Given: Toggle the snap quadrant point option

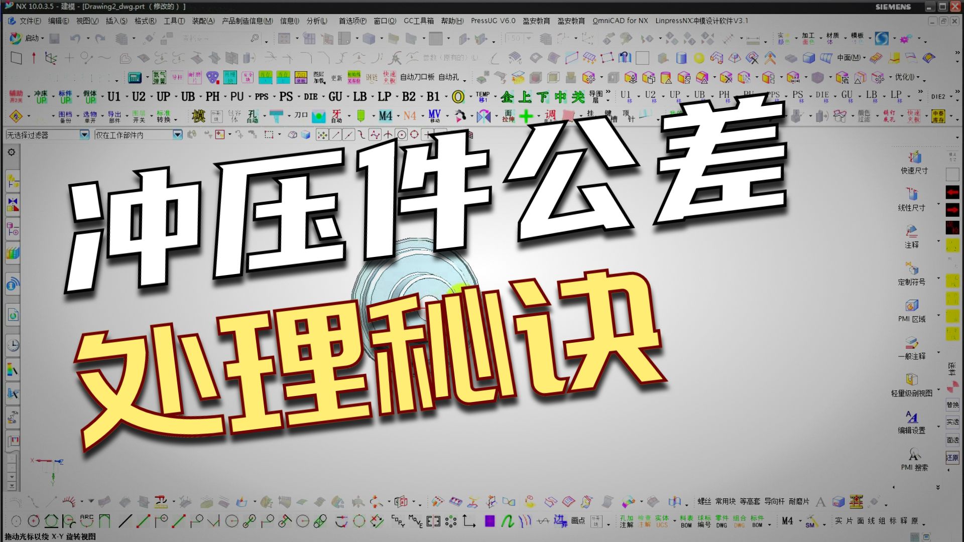Looking at the screenshot, I should [414, 134].
